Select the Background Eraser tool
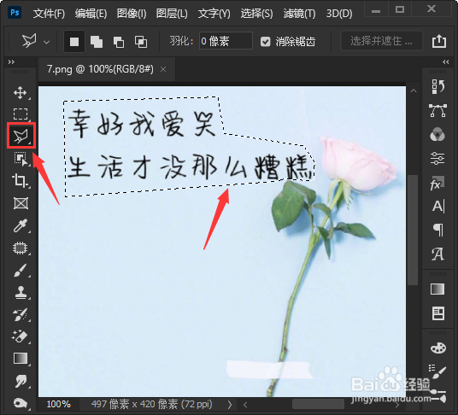Screen dimensions: 458x415 click(20, 336)
